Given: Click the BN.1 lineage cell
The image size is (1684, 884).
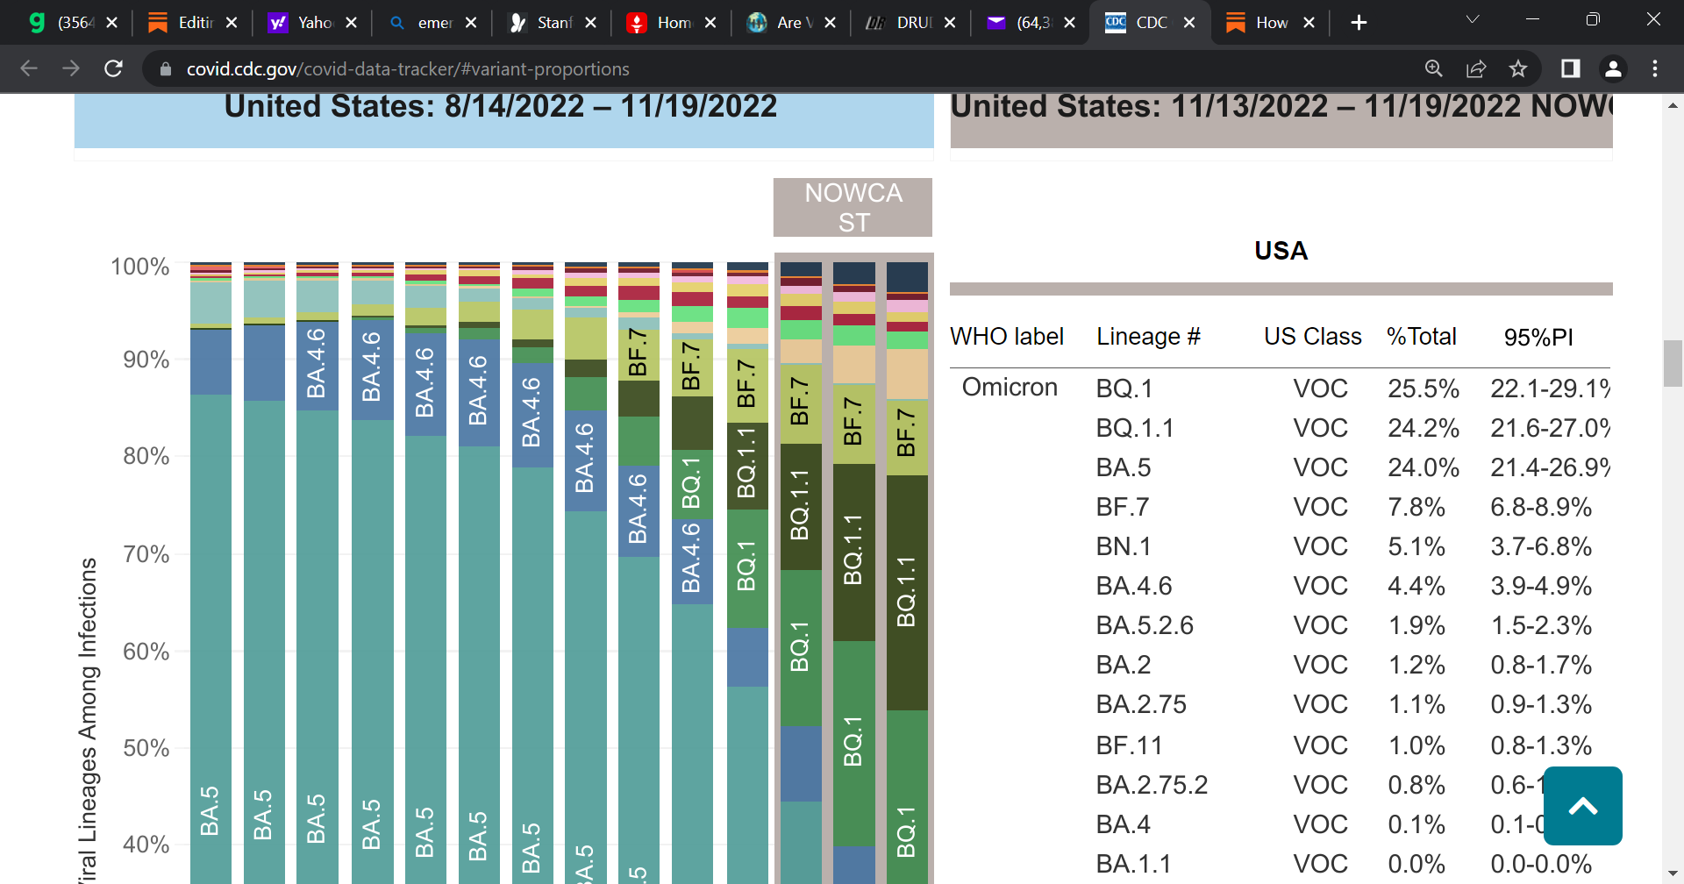Looking at the screenshot, I should coord(1124,546).
